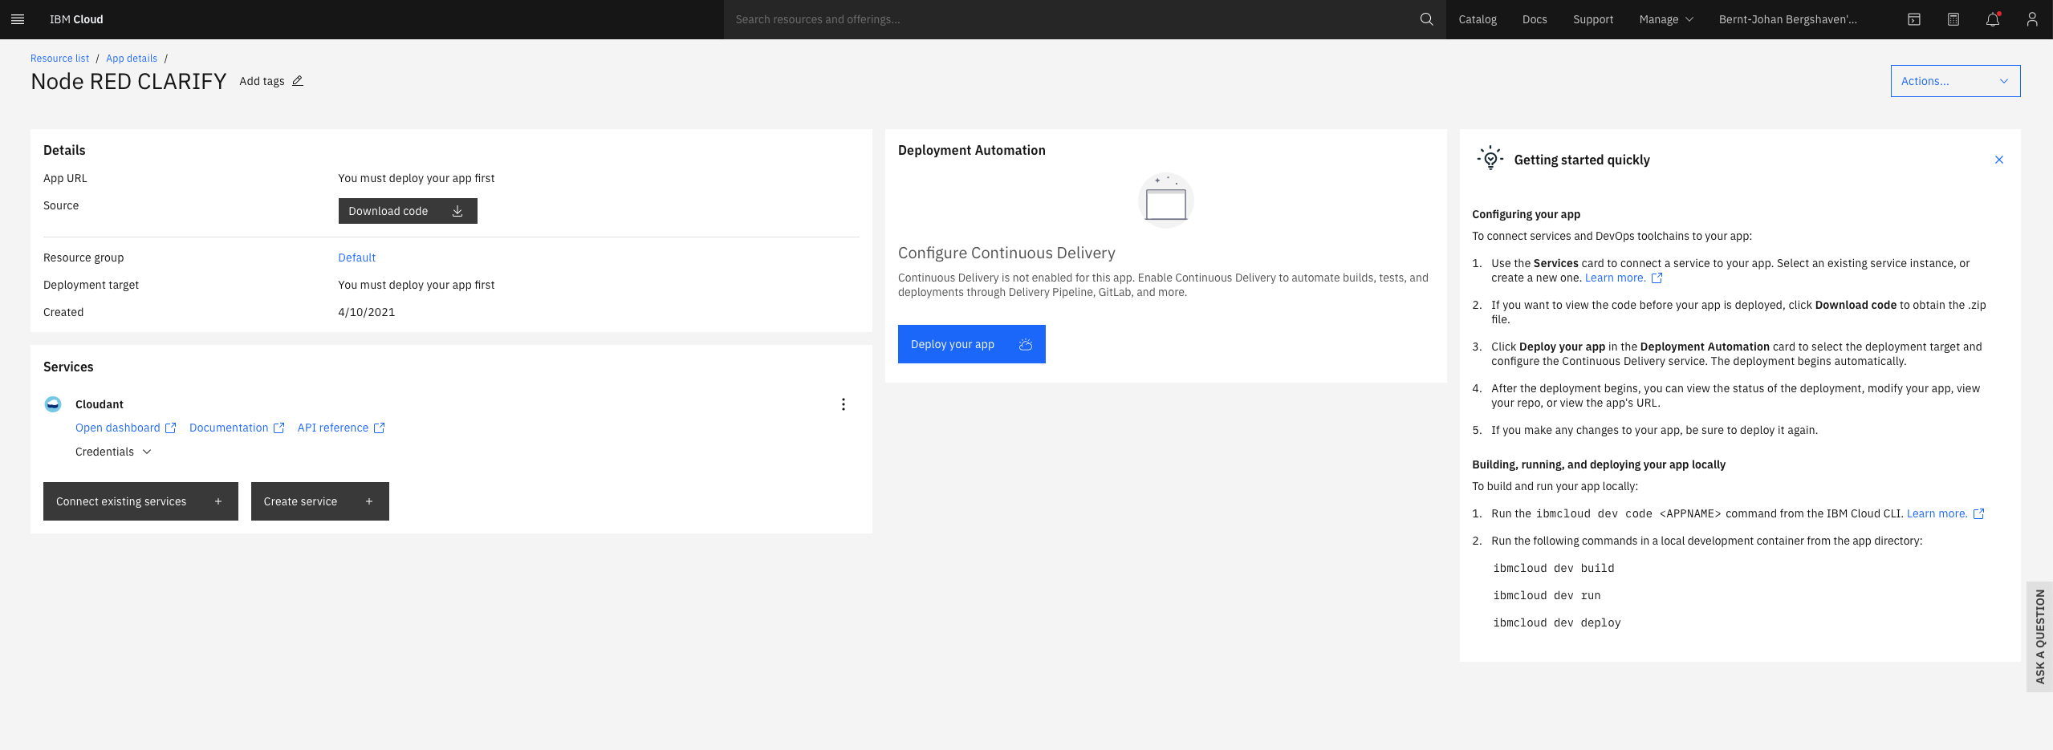
Task: Click the Configure Continuous Delivery window illustration
Action: [x=1166, y=201]
